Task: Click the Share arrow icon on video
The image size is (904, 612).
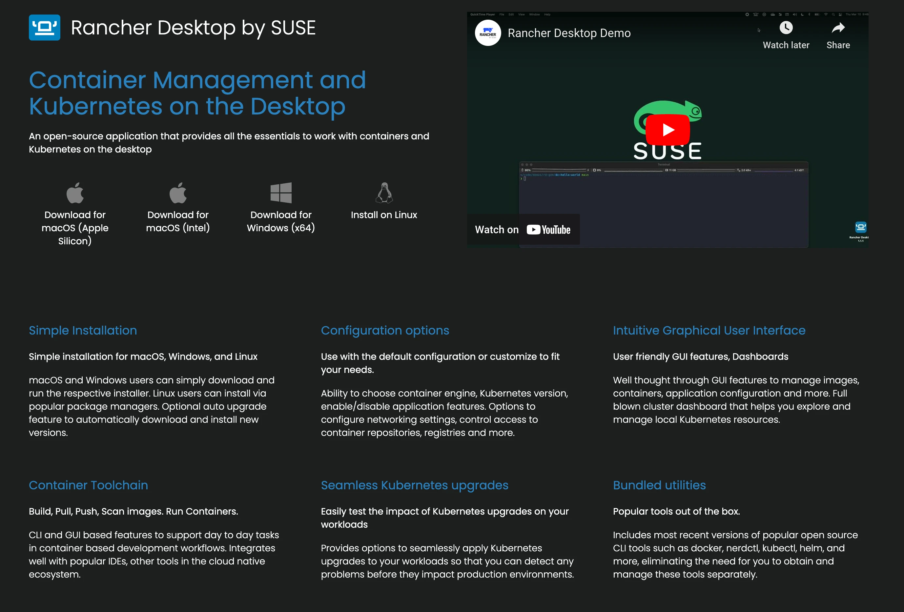Action: (838, 28)
